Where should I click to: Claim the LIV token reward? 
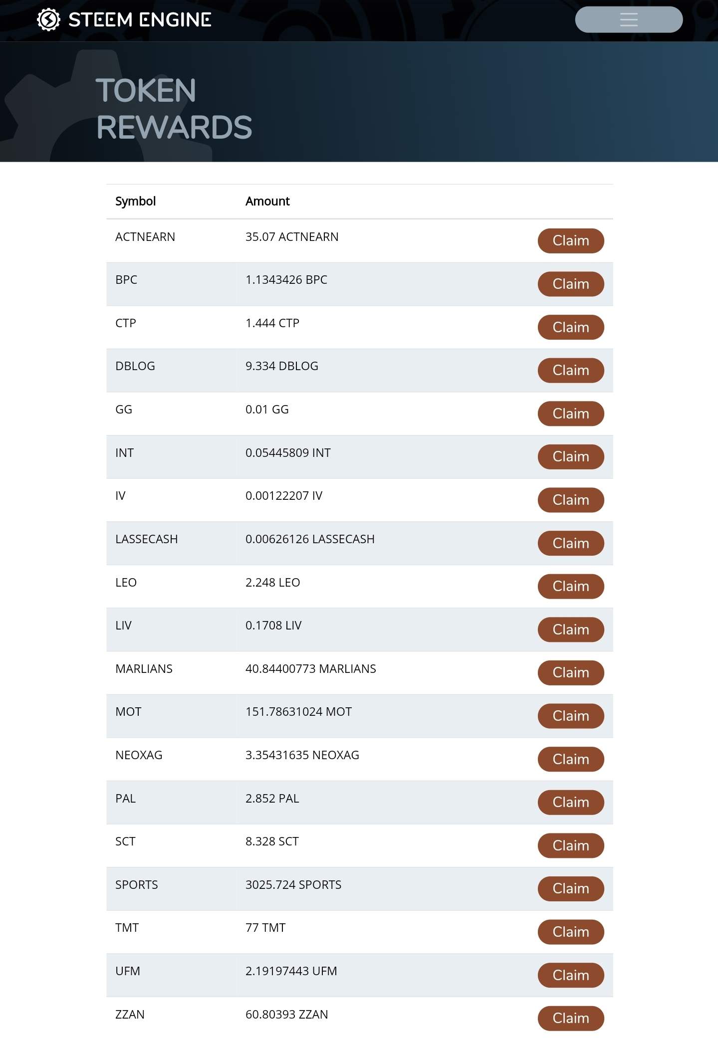570,630
